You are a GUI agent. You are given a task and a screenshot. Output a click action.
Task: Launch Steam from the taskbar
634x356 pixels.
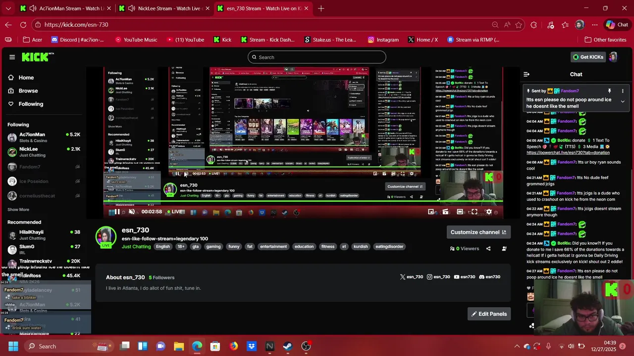288,346
